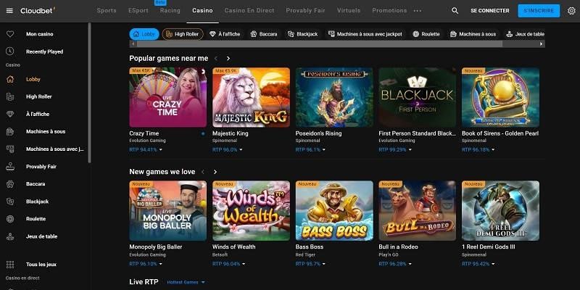Click the Machines à sous avec jackpot sidebar icon
The image size is (580, 290).
pos(10,149)
